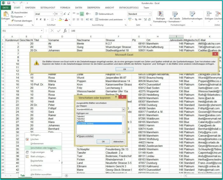Viewport: 223px width, 180px height.
Task: Toggle underline U formatting
Action: [x=45, y=19]
